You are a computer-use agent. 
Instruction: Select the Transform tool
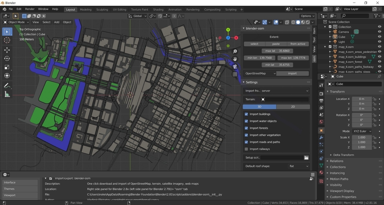pos(7,76)
